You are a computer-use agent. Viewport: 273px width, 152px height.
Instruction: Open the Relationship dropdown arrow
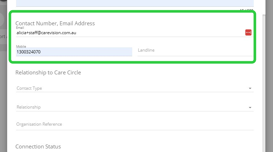pos(250,107)
